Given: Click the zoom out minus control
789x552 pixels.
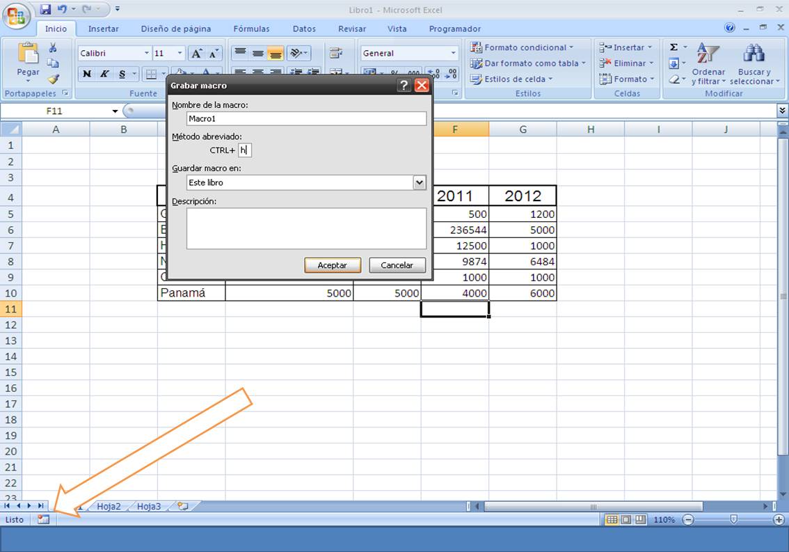Looking at the screenshot, I should pyautogui.click(x=687, y=519).
